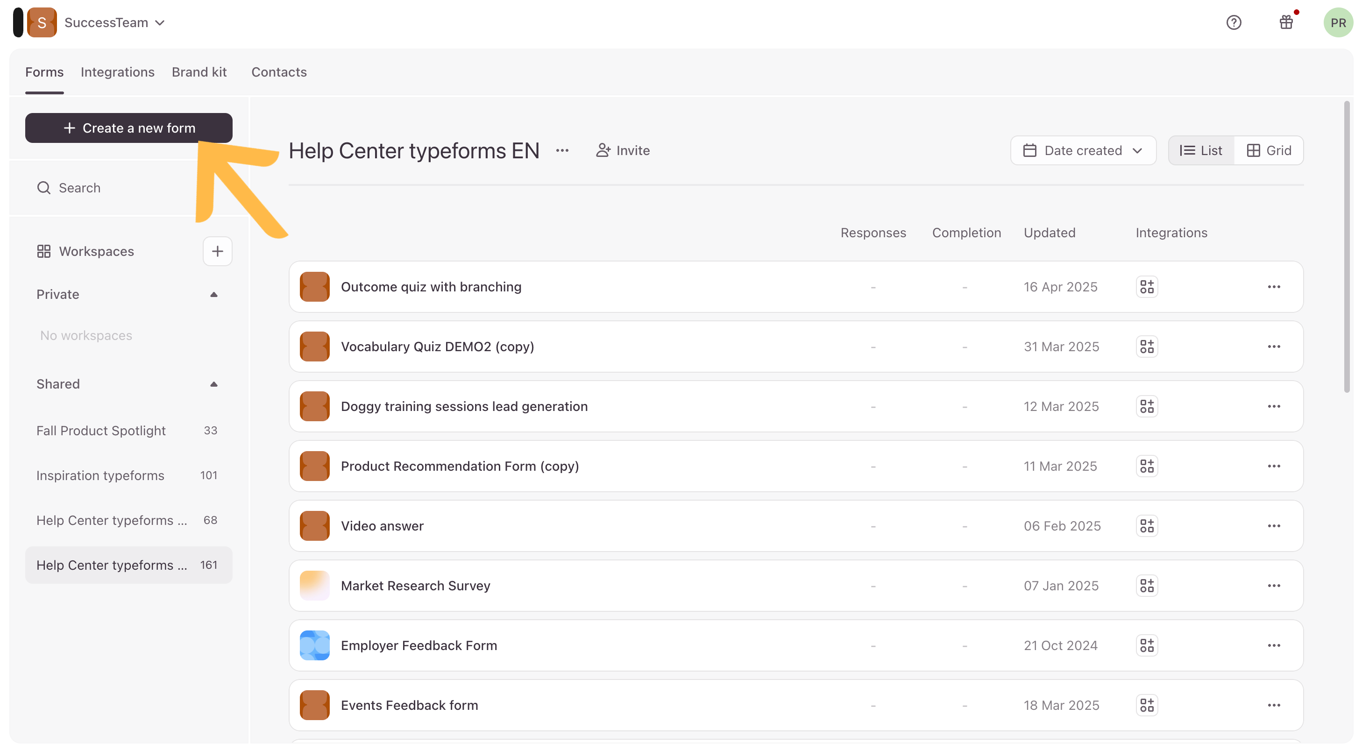Switch to the Contacts tab
This screenshot has width=1362, height=750.
click(x=279, y=72)
